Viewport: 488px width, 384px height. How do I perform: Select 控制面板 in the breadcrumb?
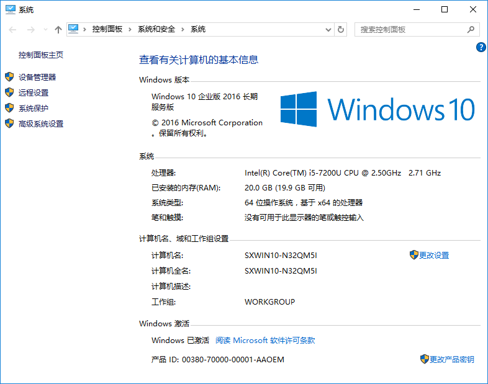[x=107, y=29]
